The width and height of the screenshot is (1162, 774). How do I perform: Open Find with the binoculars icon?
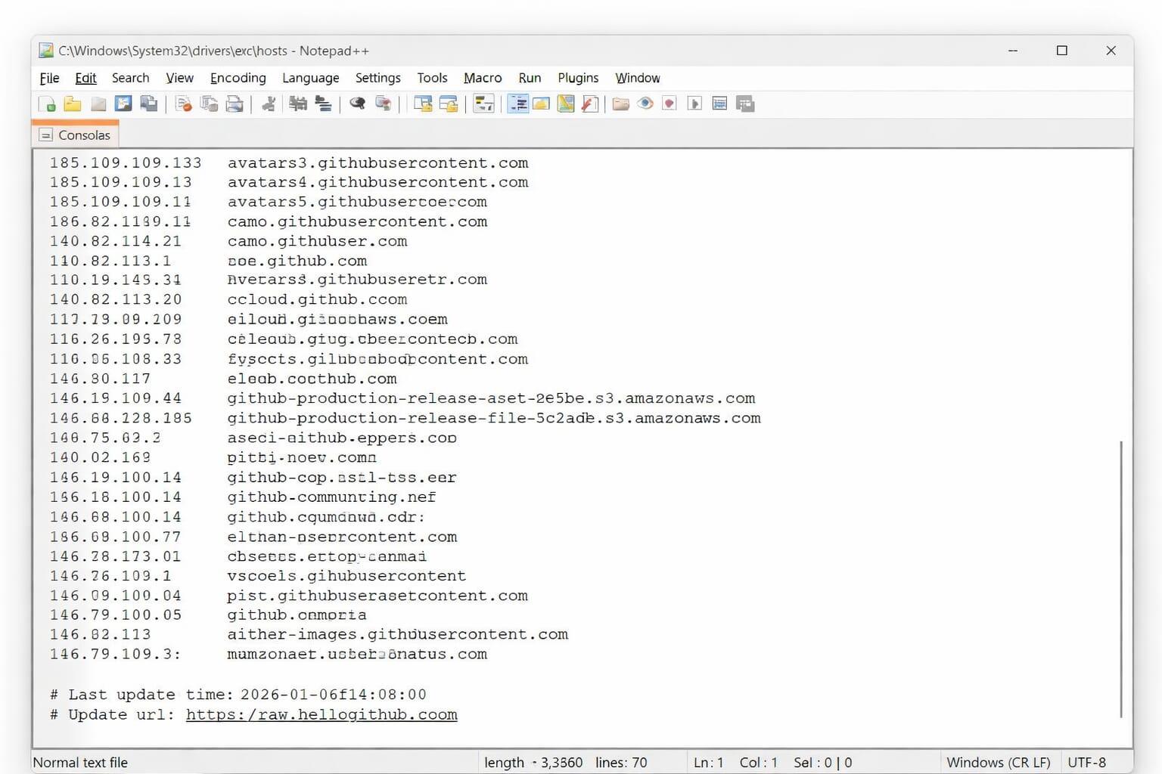(x=357, y=104)
